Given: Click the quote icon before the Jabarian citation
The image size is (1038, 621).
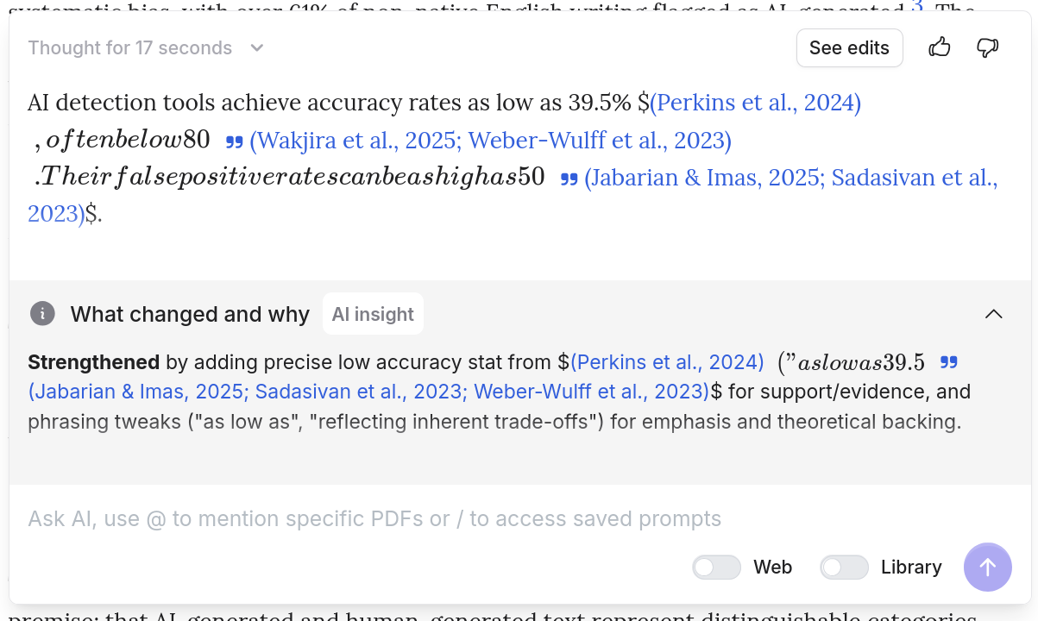Looking at the screenshot, I should (x=569, y=178).
